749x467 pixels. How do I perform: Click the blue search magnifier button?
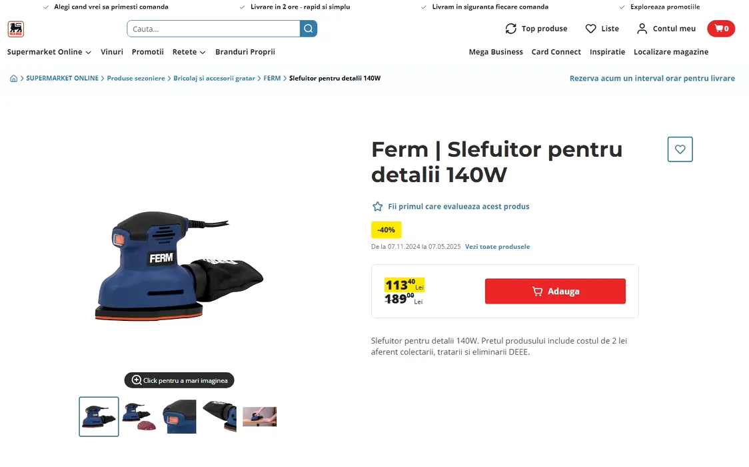click(309, 29)
